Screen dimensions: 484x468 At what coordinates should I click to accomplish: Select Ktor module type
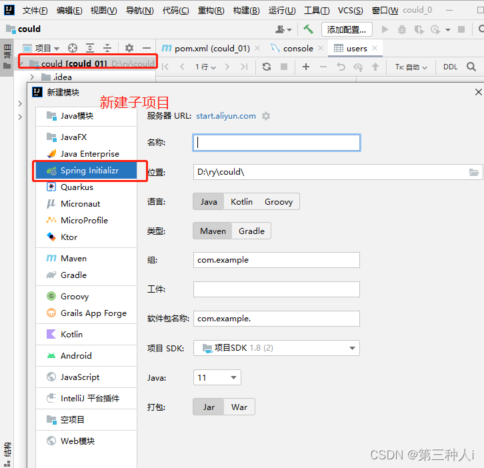pos(86,237)
